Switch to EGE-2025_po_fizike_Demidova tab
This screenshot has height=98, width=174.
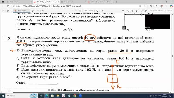[x=46, y=2]
